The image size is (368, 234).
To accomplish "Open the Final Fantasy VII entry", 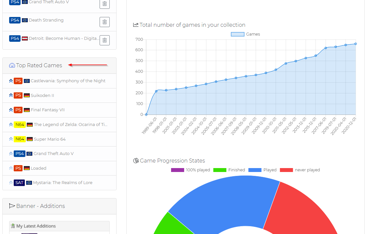I will (48, 110).
